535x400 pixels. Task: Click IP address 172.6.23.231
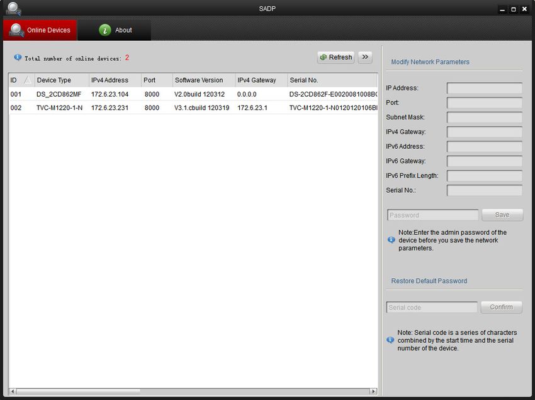[110, 108]
